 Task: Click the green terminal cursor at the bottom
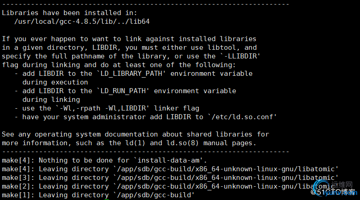106,199
